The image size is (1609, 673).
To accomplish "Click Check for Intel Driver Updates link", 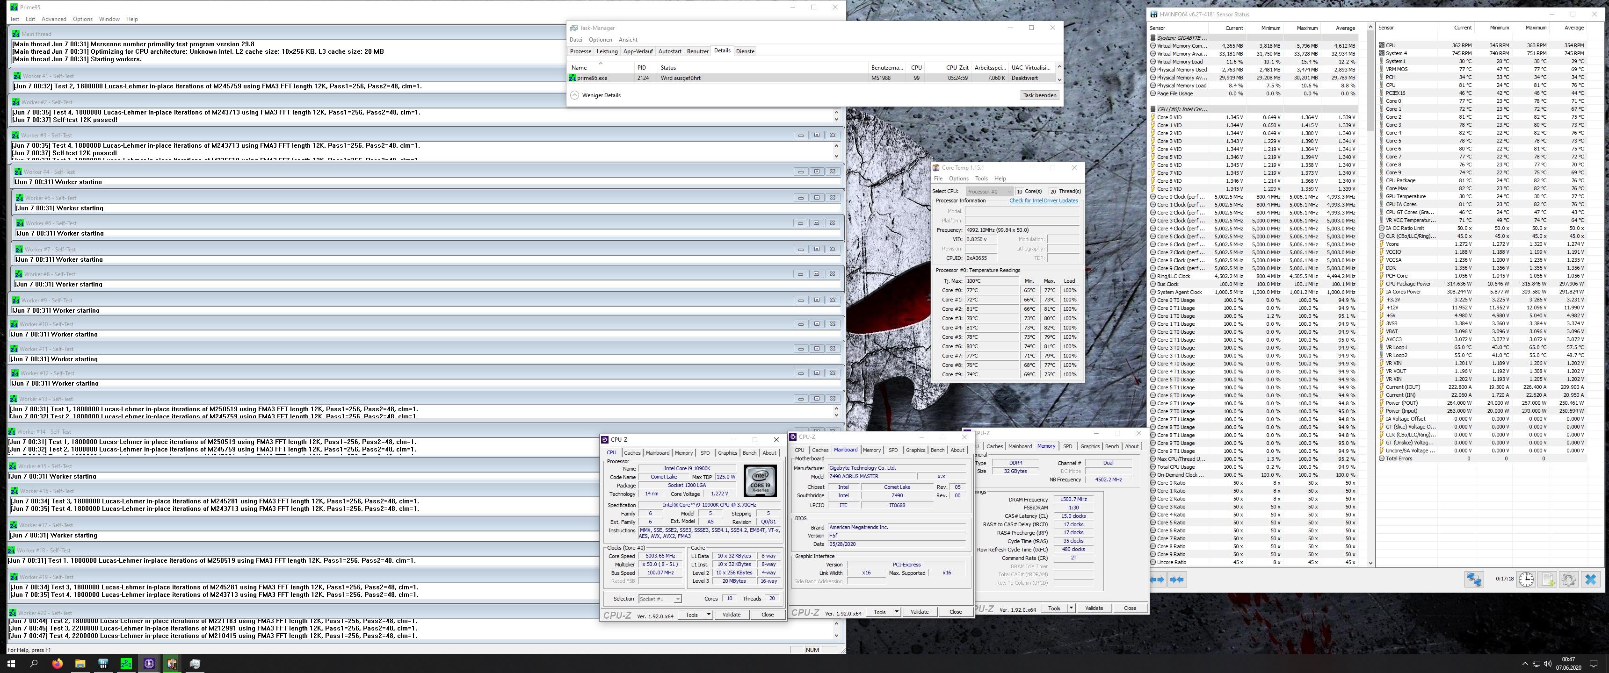I will tap(1043, 200).
